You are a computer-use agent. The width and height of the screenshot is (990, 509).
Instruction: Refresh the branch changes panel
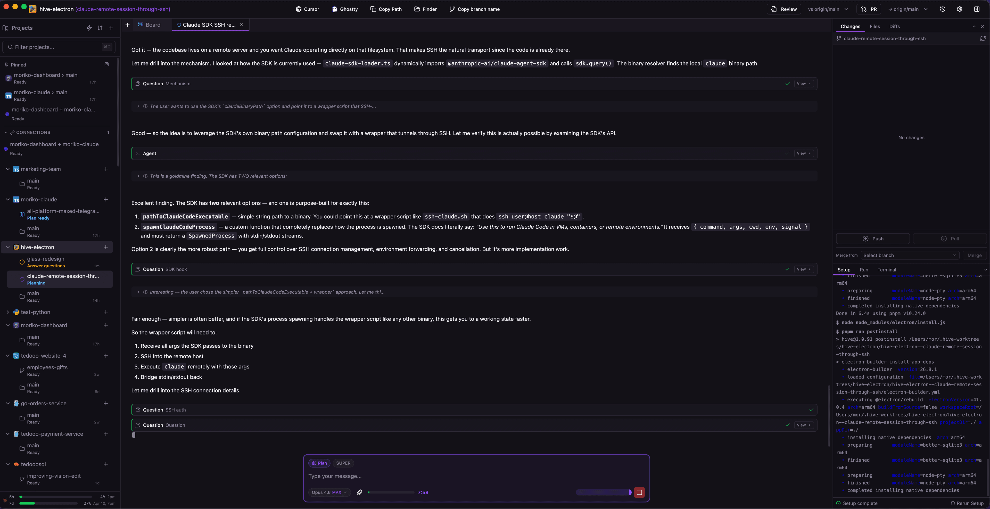point(983,38)
